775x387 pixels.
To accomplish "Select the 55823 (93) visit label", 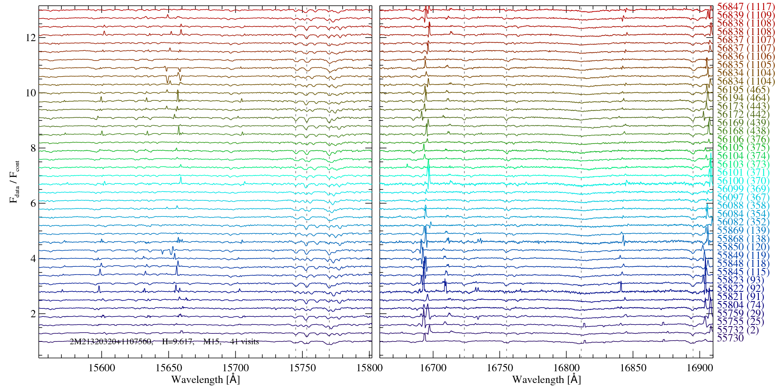I will click(x=740, y=280).
